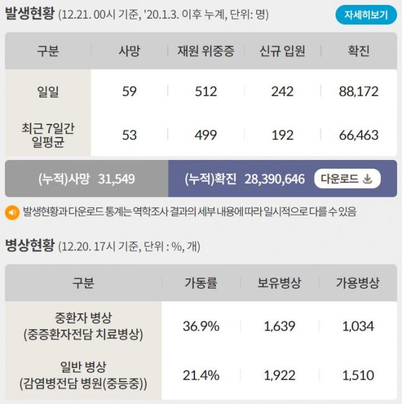This screenshot has height=404, width=402.
Task: Click the 일일 row label
Action: 48,92
